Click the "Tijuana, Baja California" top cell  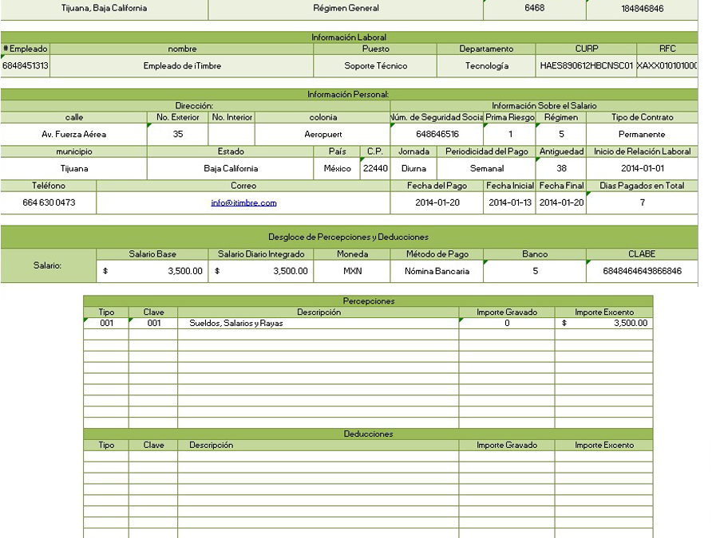coord(104,9)
